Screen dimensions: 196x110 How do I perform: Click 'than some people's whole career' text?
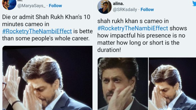tap(46, 39)
